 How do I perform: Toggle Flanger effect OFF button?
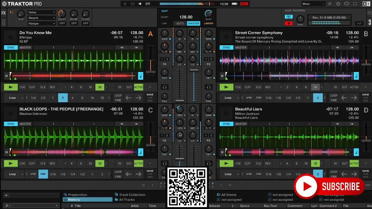tap(85, 23)
